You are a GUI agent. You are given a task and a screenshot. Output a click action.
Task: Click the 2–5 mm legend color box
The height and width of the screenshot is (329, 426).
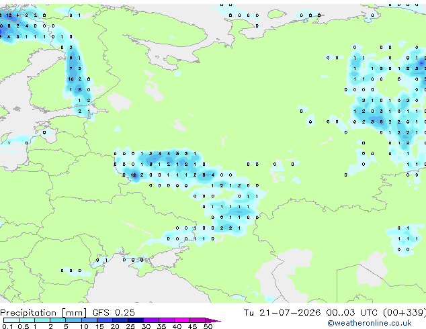(58, 320)
